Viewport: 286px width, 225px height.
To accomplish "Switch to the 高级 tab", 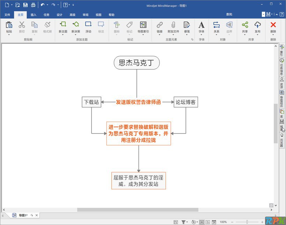I will click(x=73, y=15).
